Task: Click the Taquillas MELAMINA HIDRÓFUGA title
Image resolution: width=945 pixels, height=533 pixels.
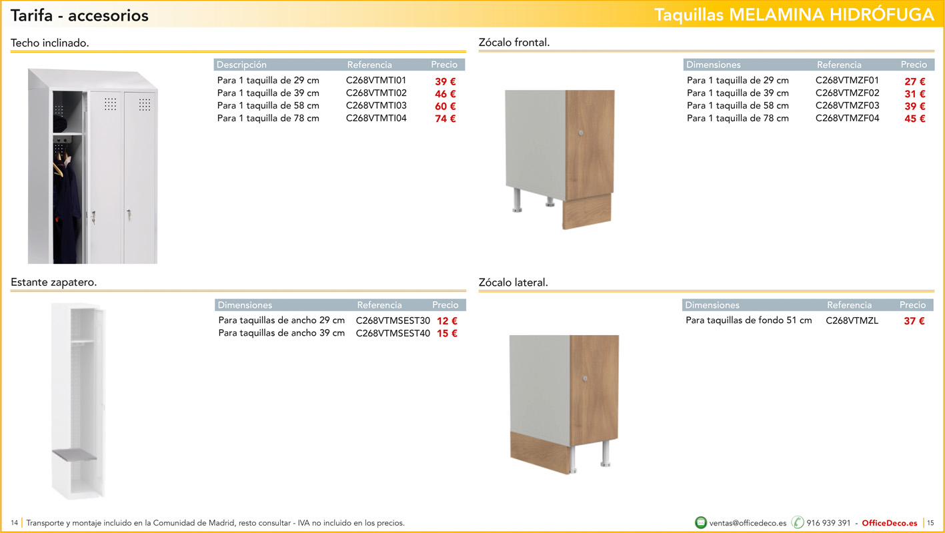Action: (x=794, y=15)
